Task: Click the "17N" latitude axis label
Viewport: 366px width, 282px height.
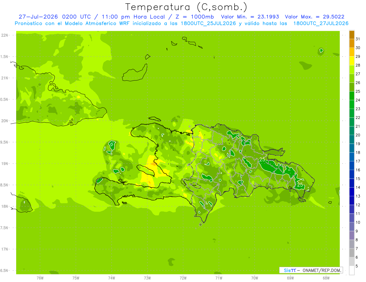Action: tap(4, 249)
